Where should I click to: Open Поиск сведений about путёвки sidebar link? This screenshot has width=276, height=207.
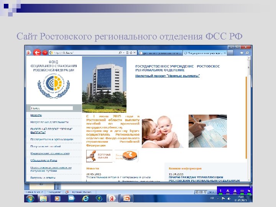pyautogui.click(x=51, y=169)
